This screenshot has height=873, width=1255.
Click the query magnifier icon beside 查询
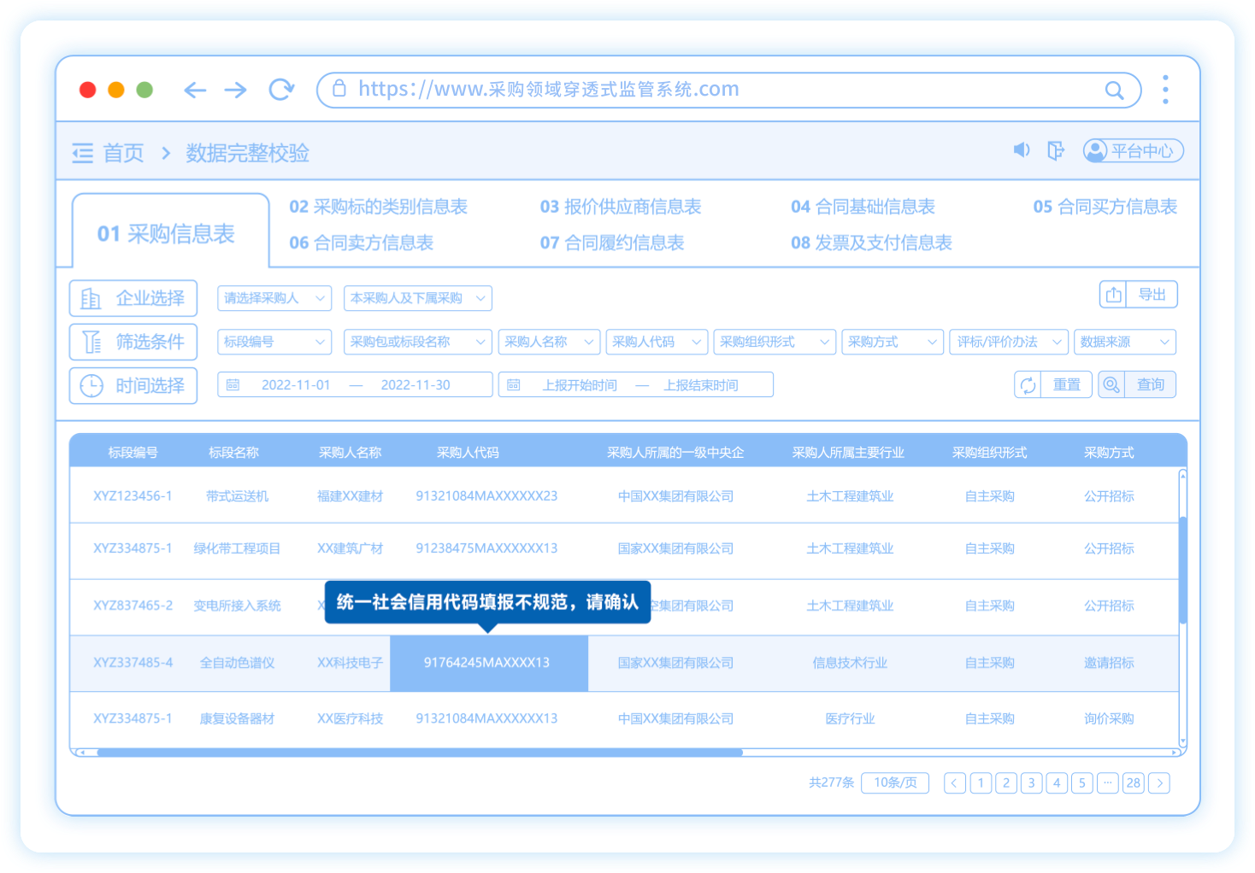pyautogui.click(x=1111, y=385)
